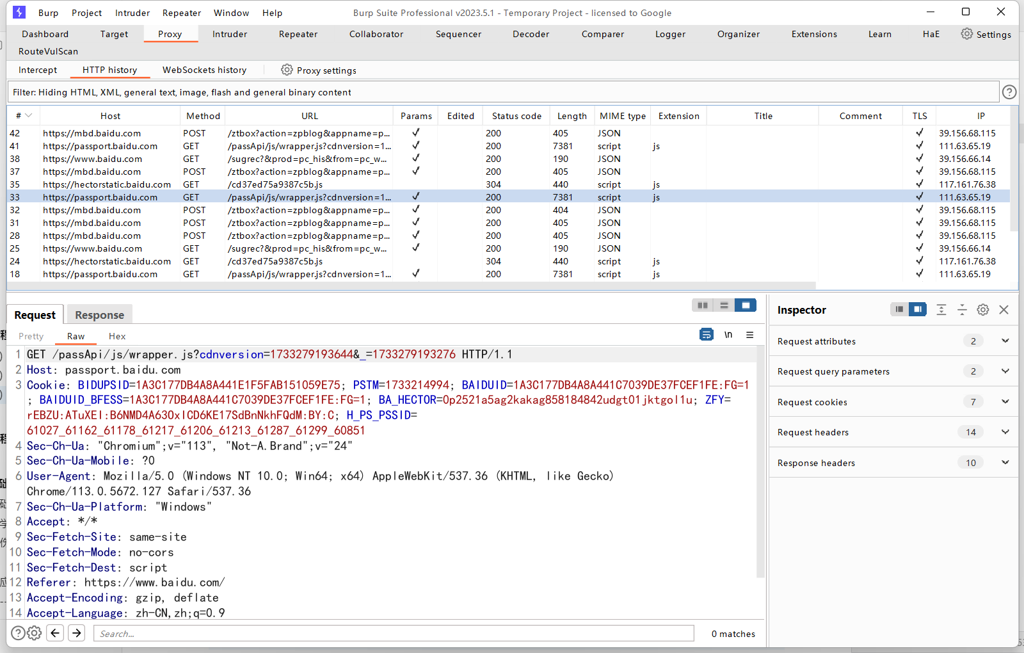Open the RouteVulScan tab

coord(48,51)
